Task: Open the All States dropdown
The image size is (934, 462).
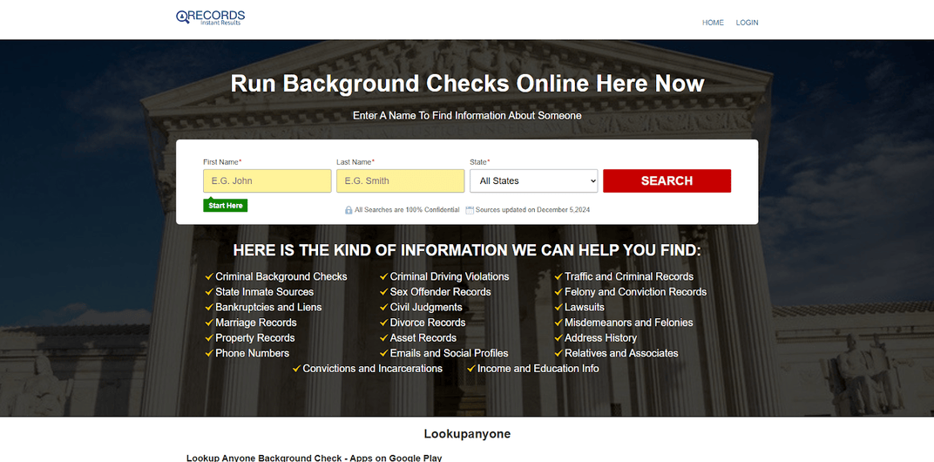Action: coord(533,181)
